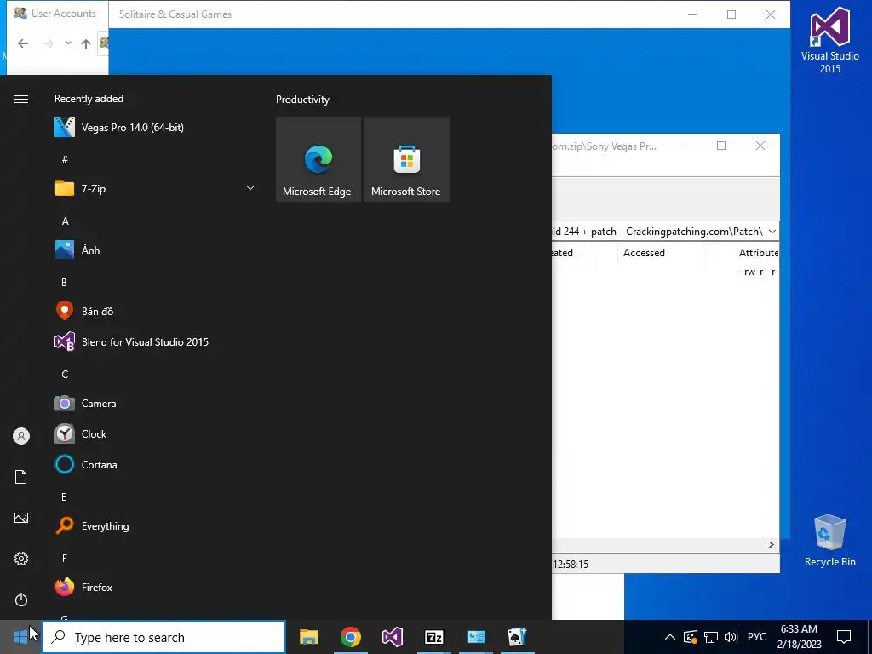Image resolution: width=872 pixels, height=654 pixels.
Task: Open the volume control in tray
Action: click(x=731, y=637)
